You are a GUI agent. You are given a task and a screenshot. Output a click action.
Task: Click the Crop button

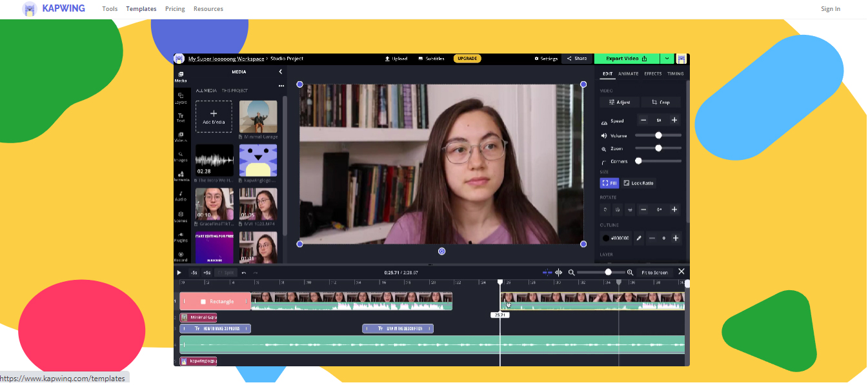tap(661, 103)
